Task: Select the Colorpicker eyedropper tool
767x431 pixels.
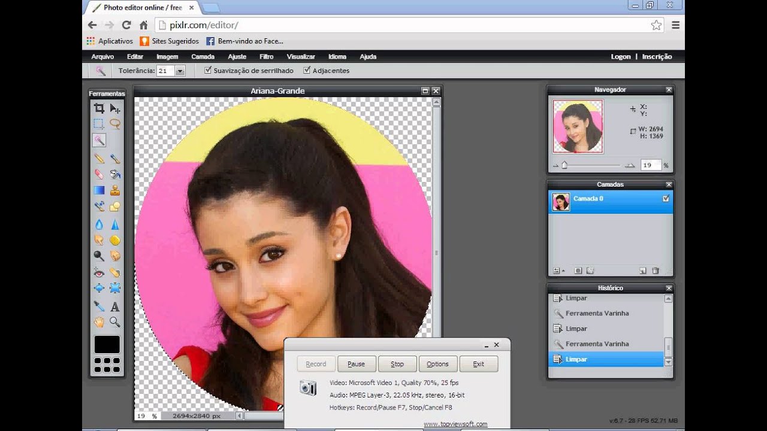Action: (x=99, y=306)
